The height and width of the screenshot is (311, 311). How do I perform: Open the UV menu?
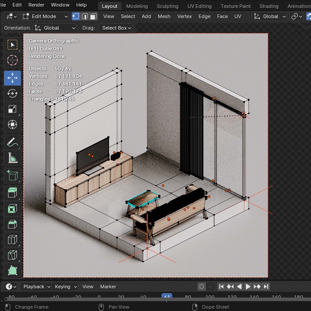(x=238, y=16)
